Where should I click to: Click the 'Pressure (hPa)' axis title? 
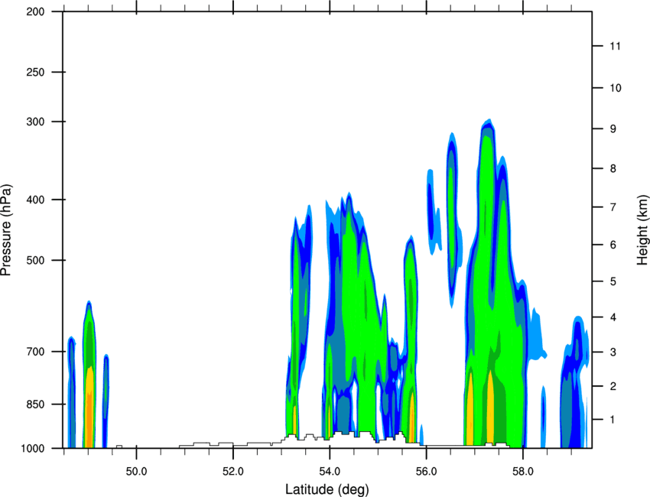pos(6,230)
